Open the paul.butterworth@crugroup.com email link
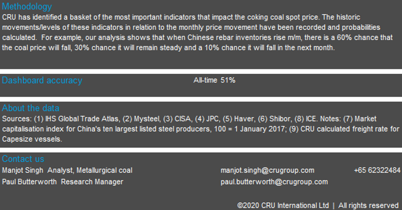Screen dimensions: 402x210 pos(274,182)
